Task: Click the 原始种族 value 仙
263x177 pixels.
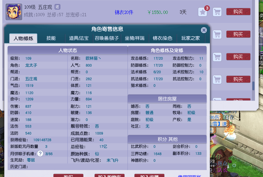Action: coord(97,154)
